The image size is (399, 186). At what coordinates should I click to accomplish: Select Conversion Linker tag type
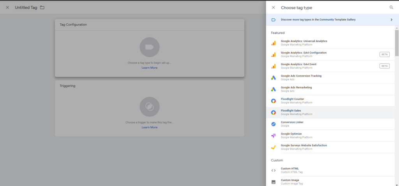coord(330,124)
